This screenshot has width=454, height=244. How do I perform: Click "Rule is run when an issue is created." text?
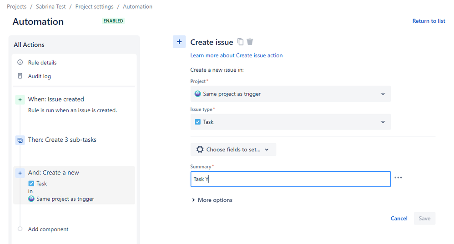tap(72, 110)
